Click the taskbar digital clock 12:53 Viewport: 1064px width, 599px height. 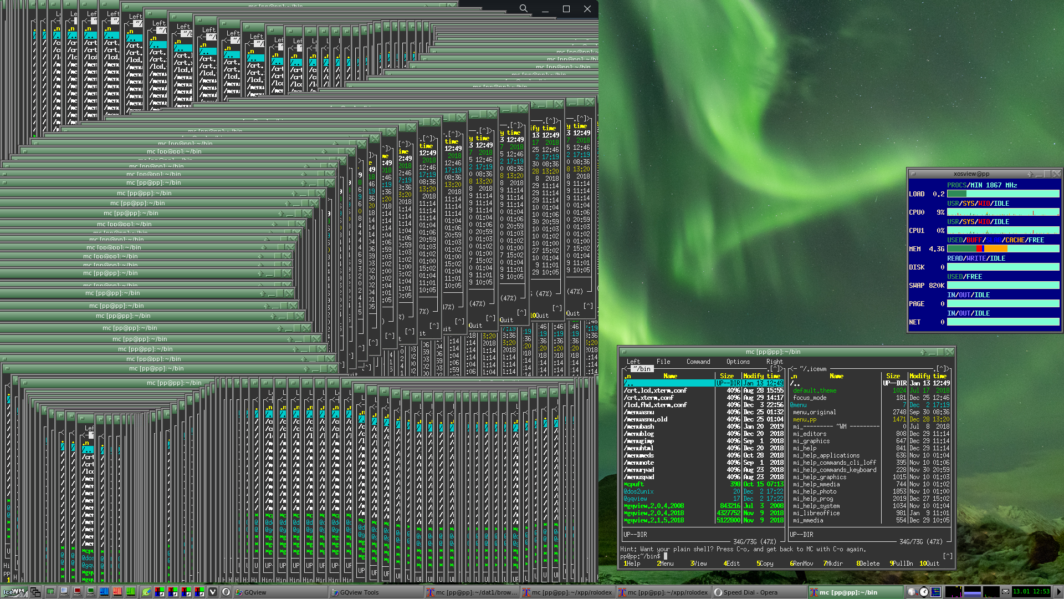tap(1031, 592)
